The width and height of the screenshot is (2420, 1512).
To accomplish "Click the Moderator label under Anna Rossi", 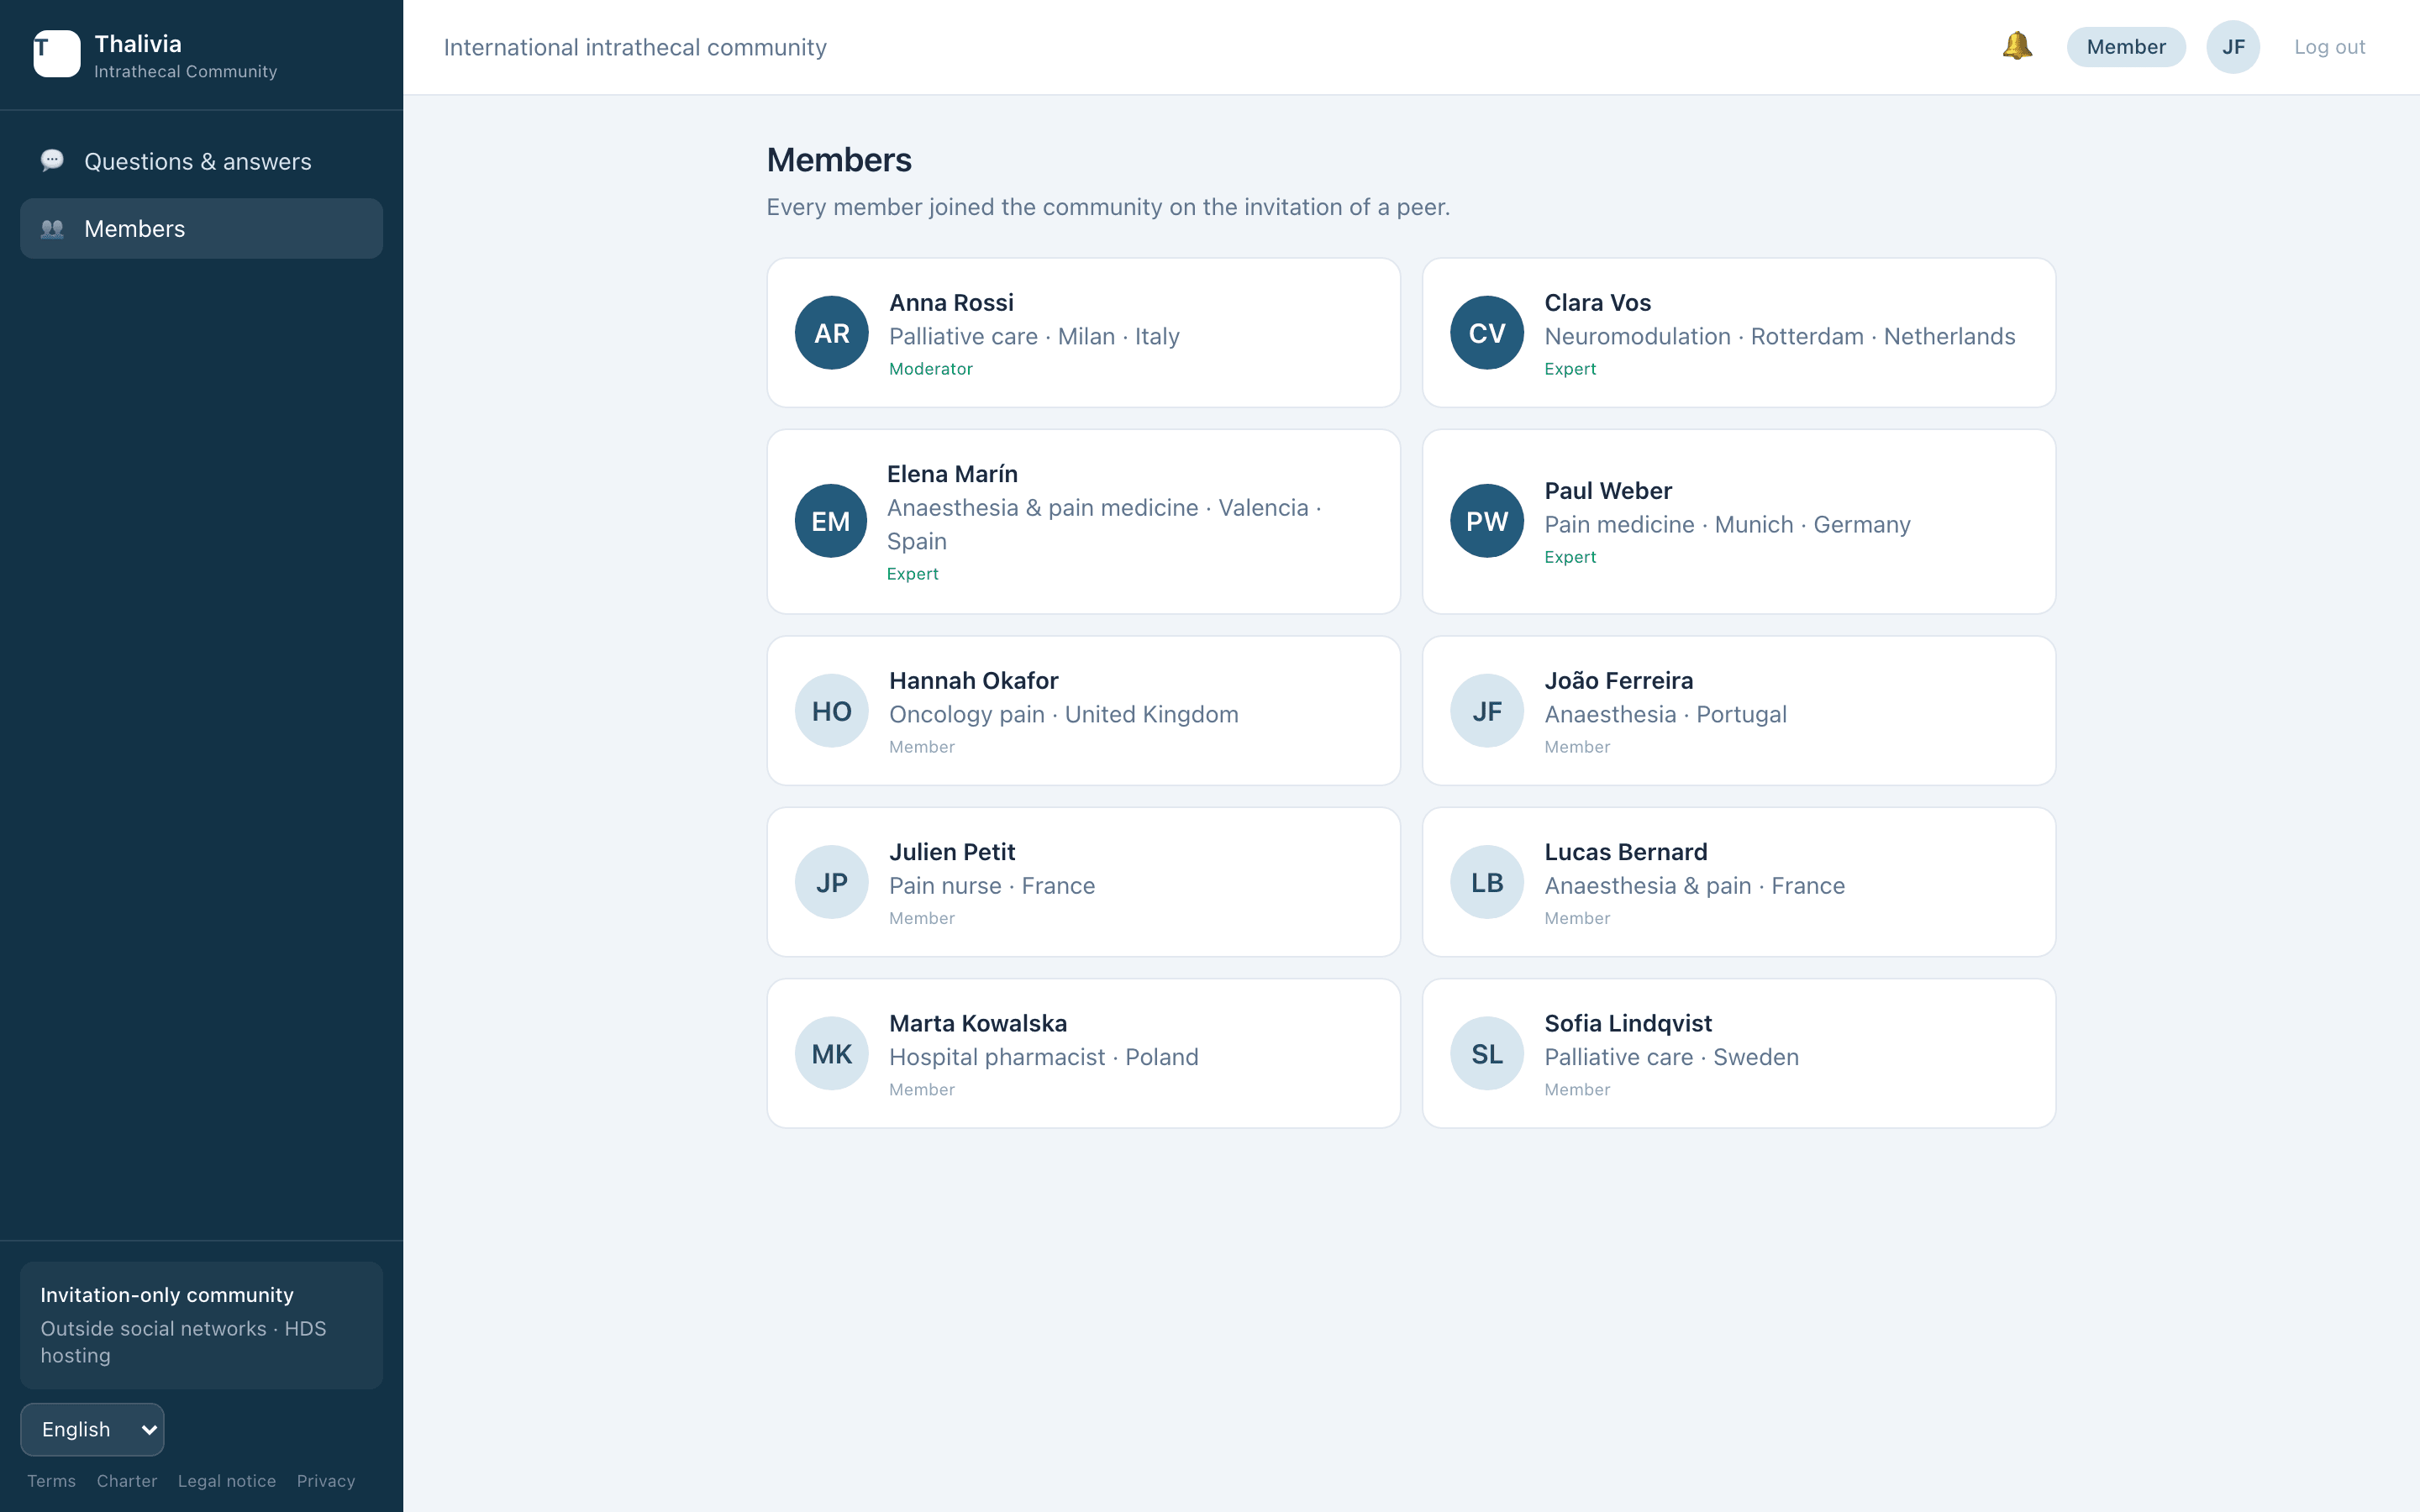I will [x=930, y=369].
